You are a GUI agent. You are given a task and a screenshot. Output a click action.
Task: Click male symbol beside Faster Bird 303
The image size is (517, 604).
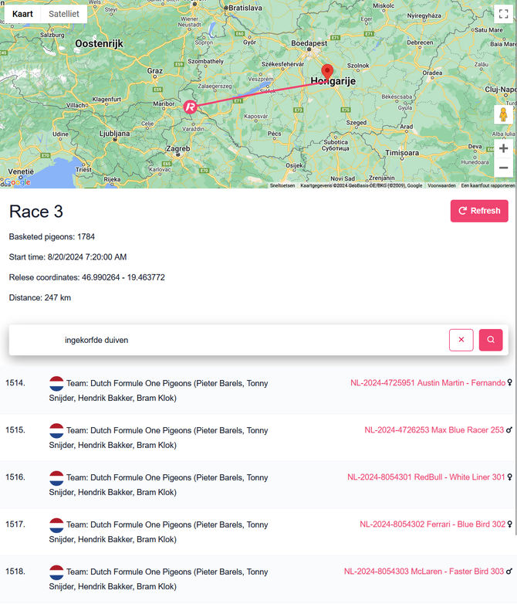[x=509, y=571]
